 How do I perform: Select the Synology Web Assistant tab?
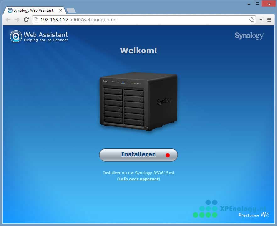click(33, 10)
